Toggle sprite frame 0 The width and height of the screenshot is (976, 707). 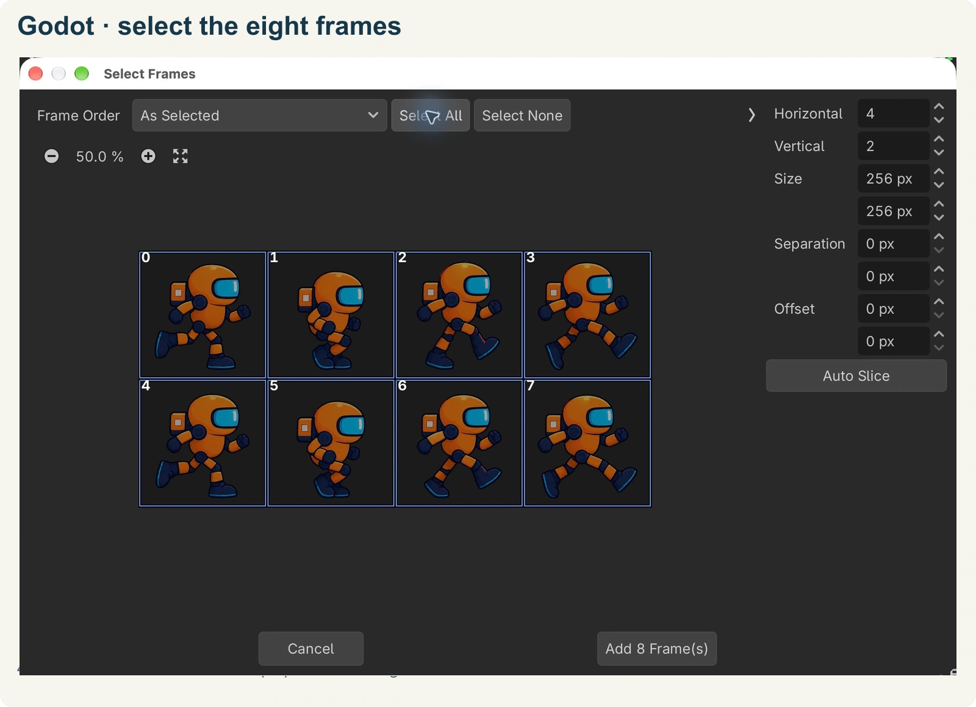click(x=203, y=315)
